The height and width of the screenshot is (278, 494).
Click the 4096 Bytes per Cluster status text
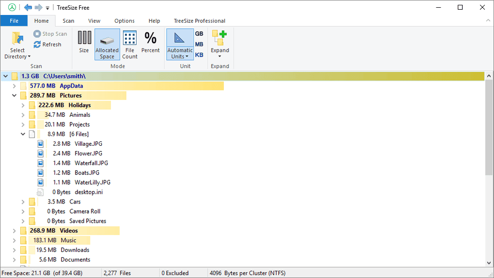[247, 273]
